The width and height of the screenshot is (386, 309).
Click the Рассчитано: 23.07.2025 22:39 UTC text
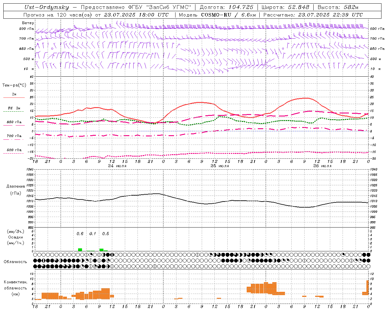[x=313, y=15]
